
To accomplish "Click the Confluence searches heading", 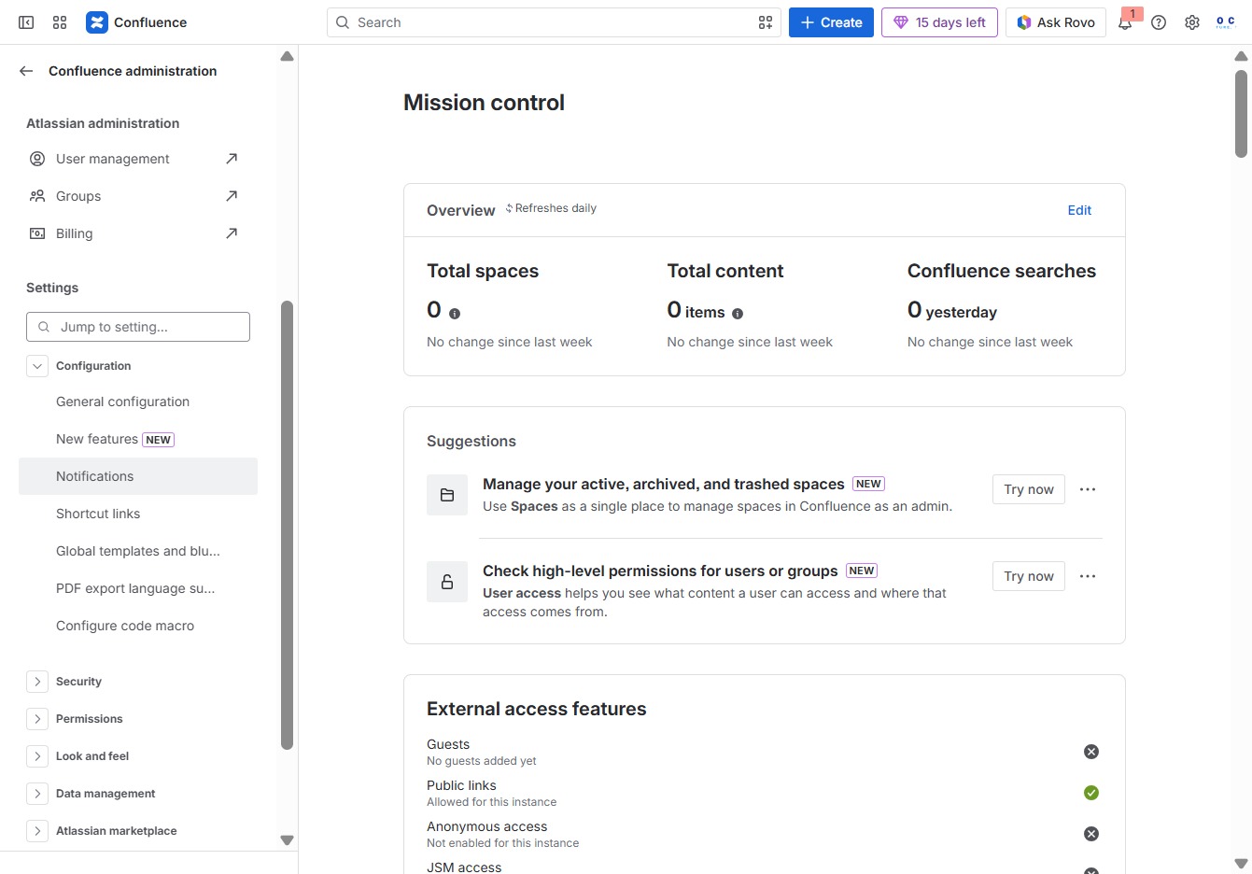I will tap(1002, 271).
